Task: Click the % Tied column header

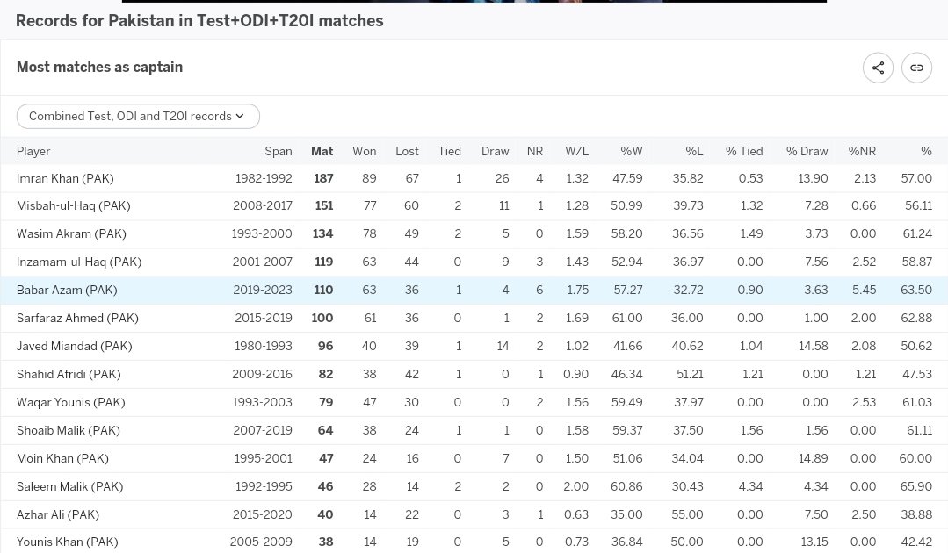Action: [x=744, y=152]
